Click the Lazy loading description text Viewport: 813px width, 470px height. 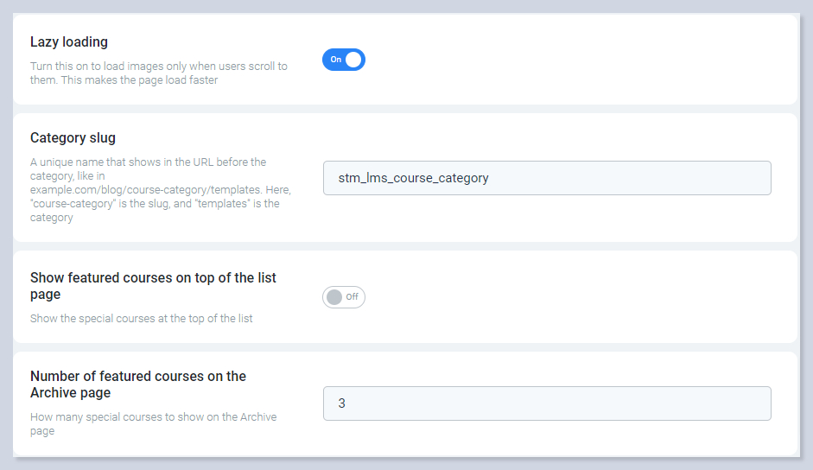tap(159, 73)
